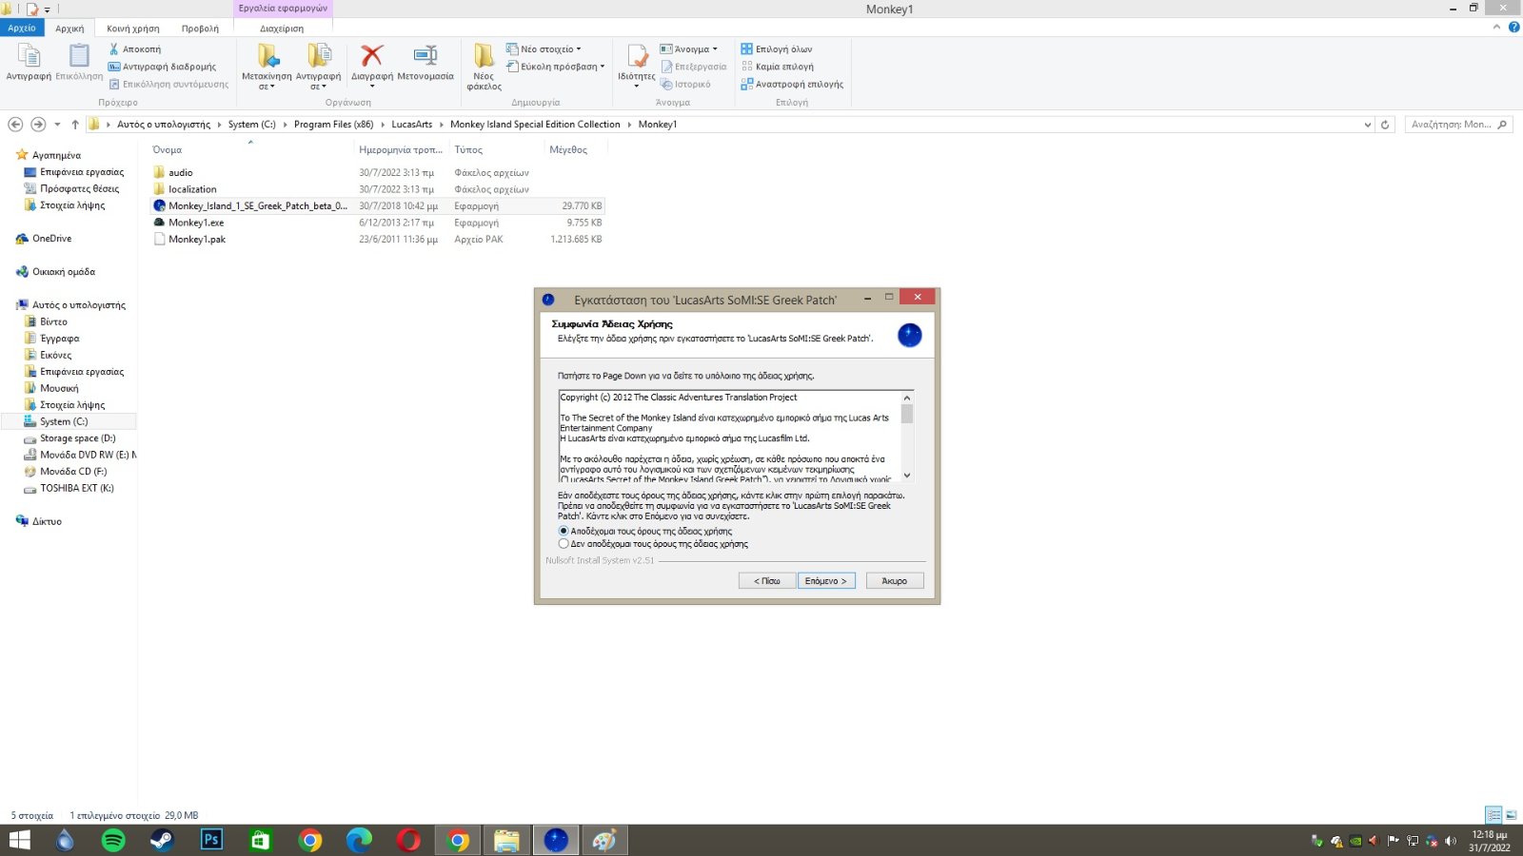Switch to the Αρχική ribbon tab

tap(69, 29)
